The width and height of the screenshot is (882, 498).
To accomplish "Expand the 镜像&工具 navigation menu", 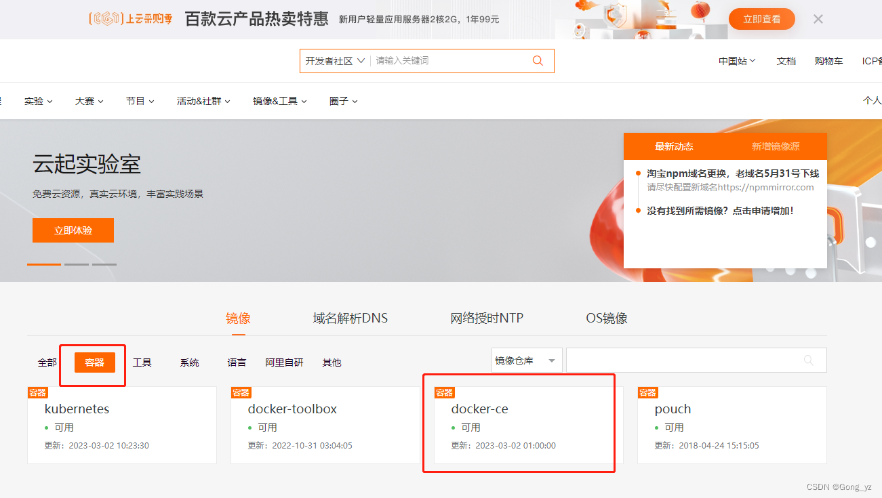I will pyautogui.click(x=280, y=101).
